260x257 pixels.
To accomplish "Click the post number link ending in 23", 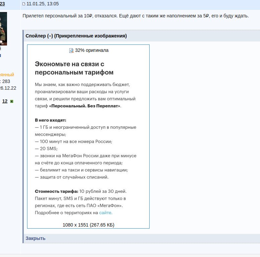I will tap(2, 4).
